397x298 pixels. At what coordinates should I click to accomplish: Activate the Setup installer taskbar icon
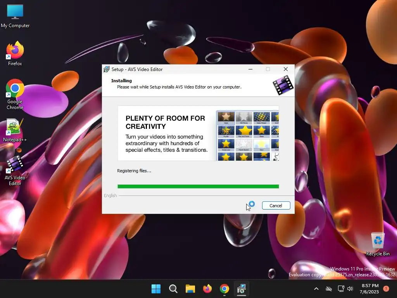(242, 289)
